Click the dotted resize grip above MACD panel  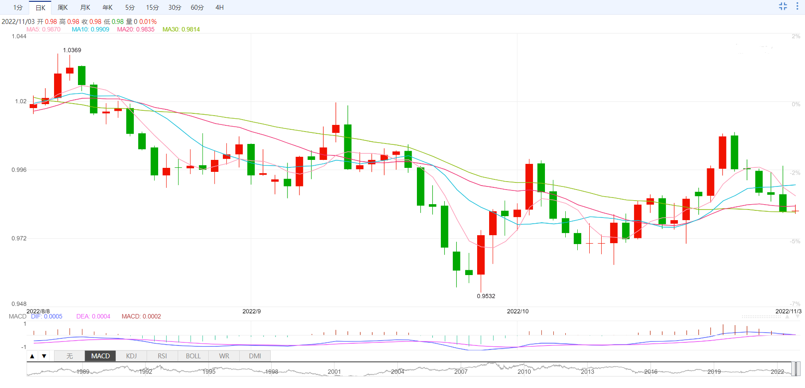(x=761, y=317)
